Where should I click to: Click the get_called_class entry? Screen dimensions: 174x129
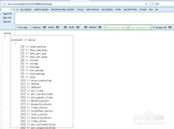point(42,94)
